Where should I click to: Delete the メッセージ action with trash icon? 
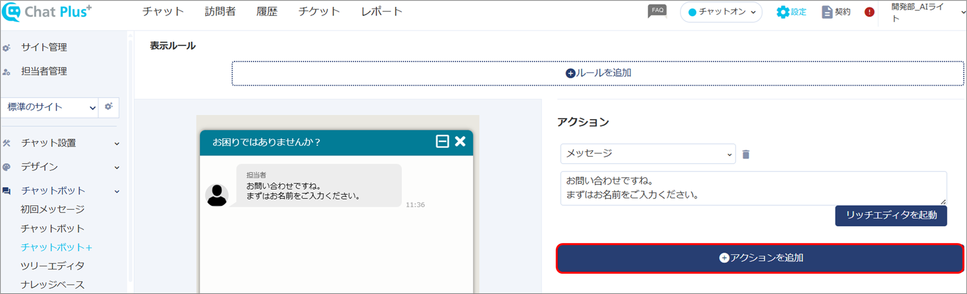[746, 154]
